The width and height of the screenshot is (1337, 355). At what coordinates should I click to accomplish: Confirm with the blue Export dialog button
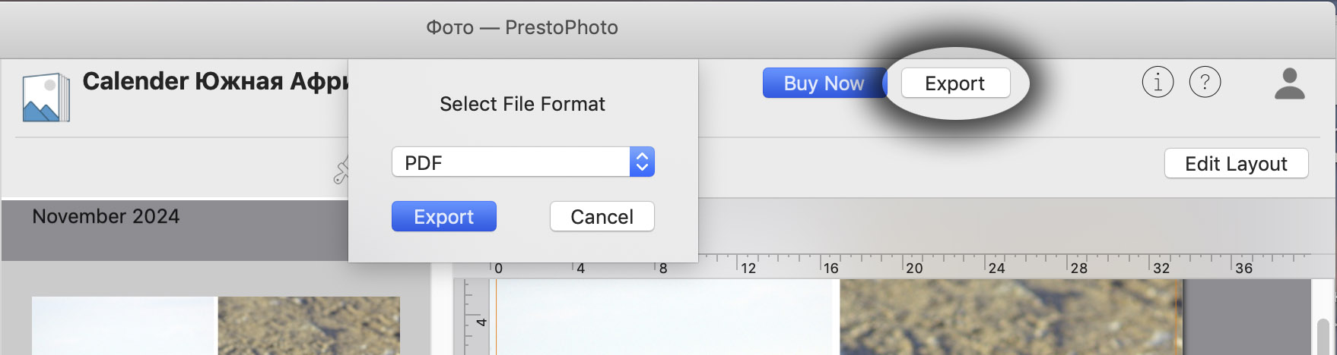(x=444, y=217)
